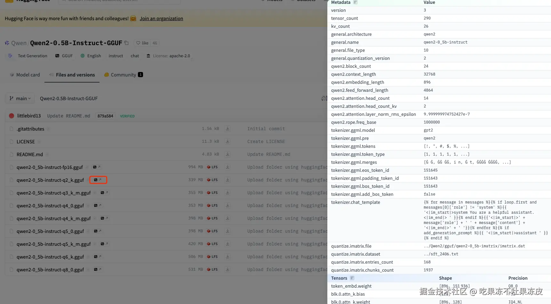The height and width of the screenshot is (304, 551).
Task: Open the main branch dropdown
Action: tap(20, 99)
